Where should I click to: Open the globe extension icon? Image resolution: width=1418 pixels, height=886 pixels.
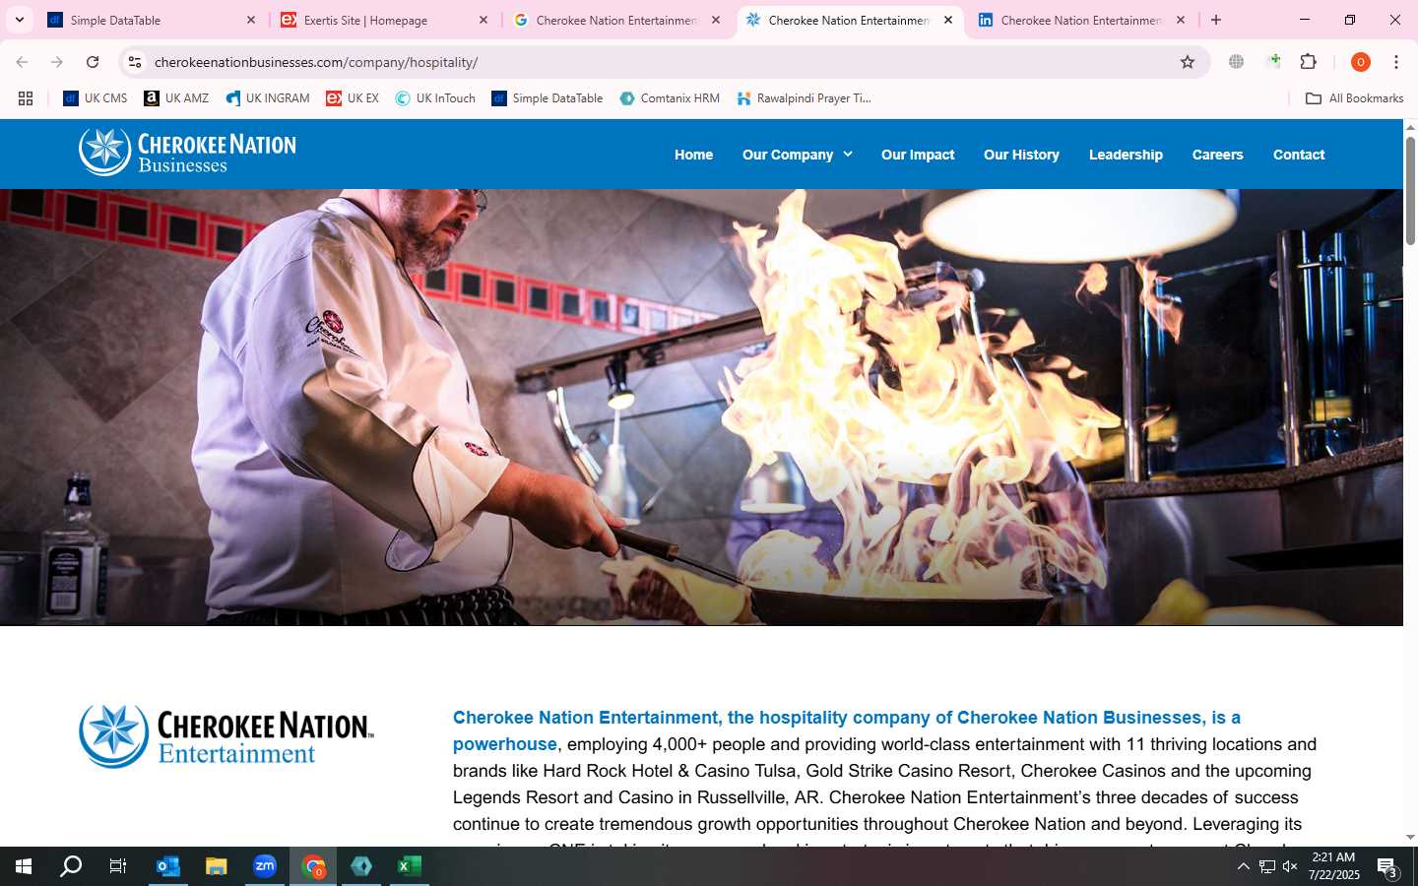click(1236, 62)
